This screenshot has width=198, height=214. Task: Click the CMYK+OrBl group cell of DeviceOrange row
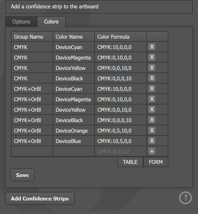(32, 130)
